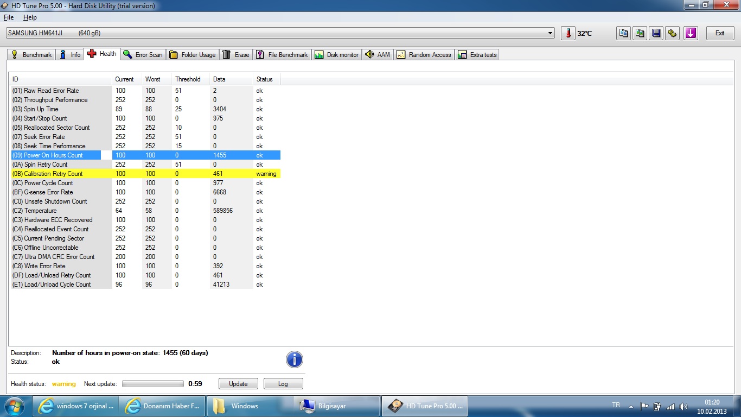741x417 pixels.
Task: Open the Windows Start menu
Action: [15, 406]
